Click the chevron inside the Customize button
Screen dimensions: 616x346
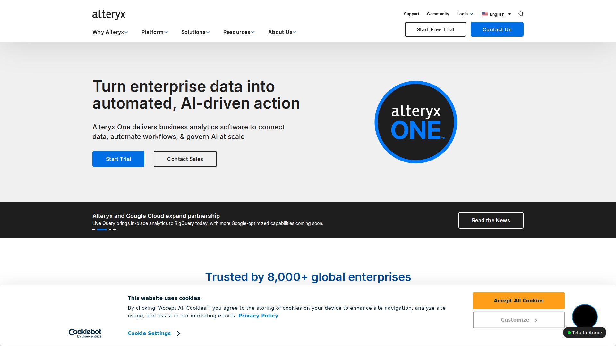[x=536, y=320]
